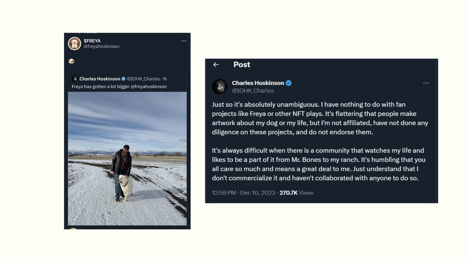Open more options on Charles Hoskinson's post
Screen dimensions: 467x262
tap(426, 83)
